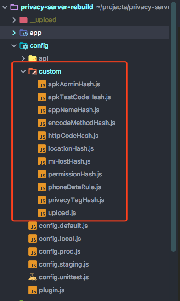Collapse the custom folder chevron
This screenshot has width=180, height=301.
pyautogui.click(x=23, y=71)
